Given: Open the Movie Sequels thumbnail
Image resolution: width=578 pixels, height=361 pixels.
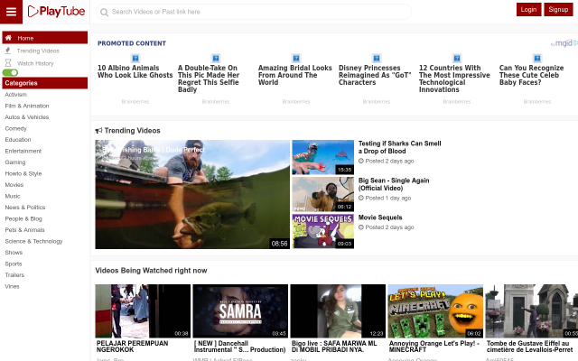Looking at the screenshot, I should pos(323,231).
